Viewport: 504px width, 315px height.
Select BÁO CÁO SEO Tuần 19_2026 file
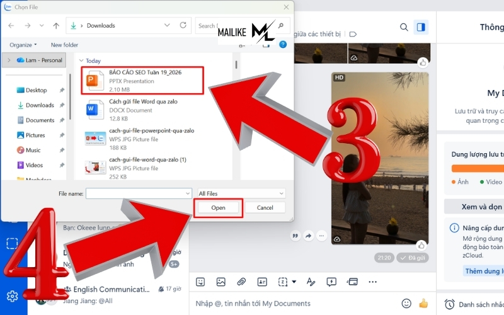[142, 81]
